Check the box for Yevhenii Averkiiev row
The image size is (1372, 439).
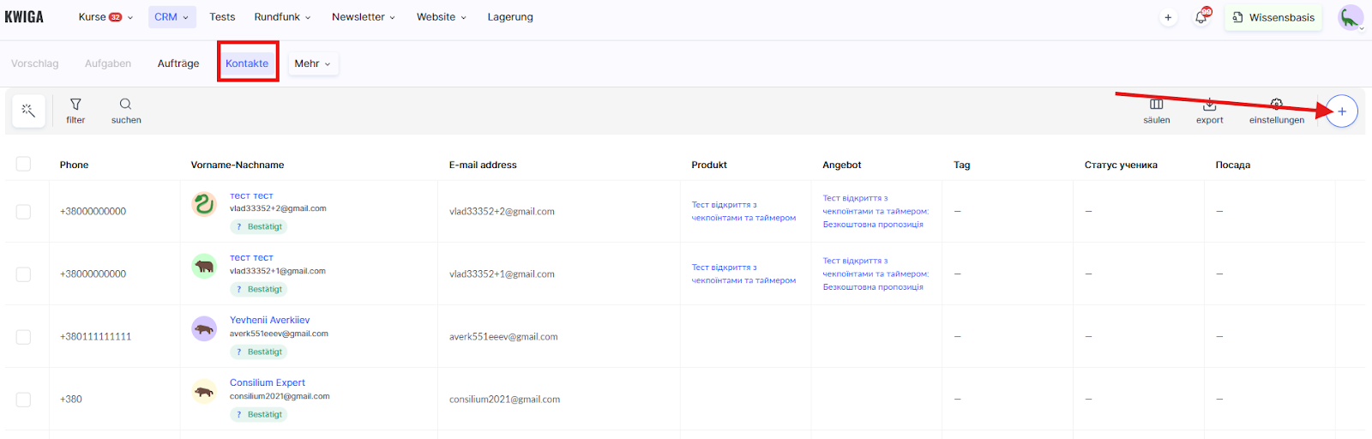(x=23, y=337)
